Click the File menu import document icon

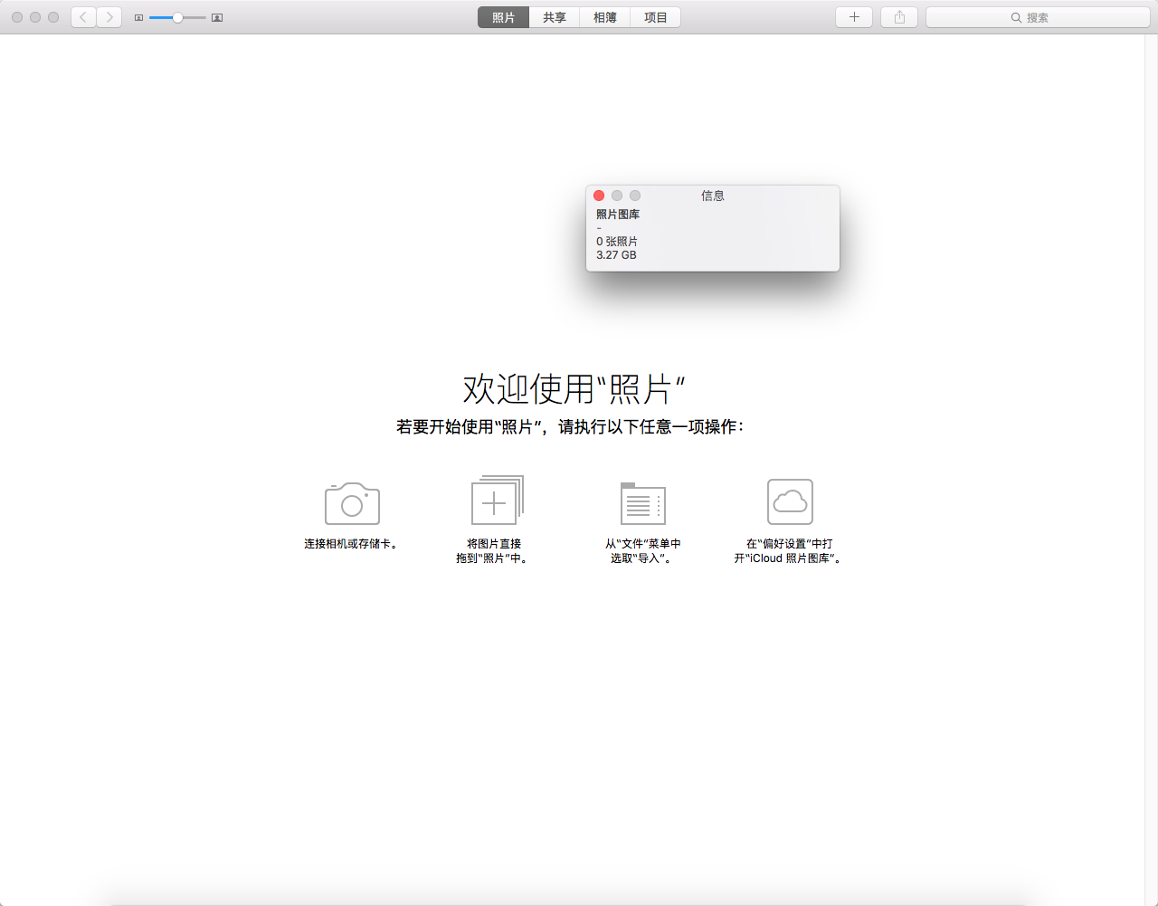642,503
